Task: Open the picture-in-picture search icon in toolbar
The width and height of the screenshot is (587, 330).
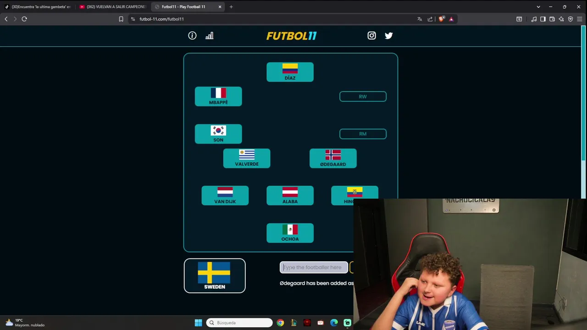Action: pyautogui.click(x=519, y=19)
